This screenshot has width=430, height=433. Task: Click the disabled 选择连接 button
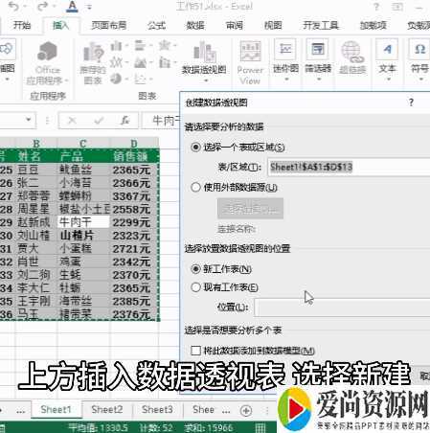point(250,209)
